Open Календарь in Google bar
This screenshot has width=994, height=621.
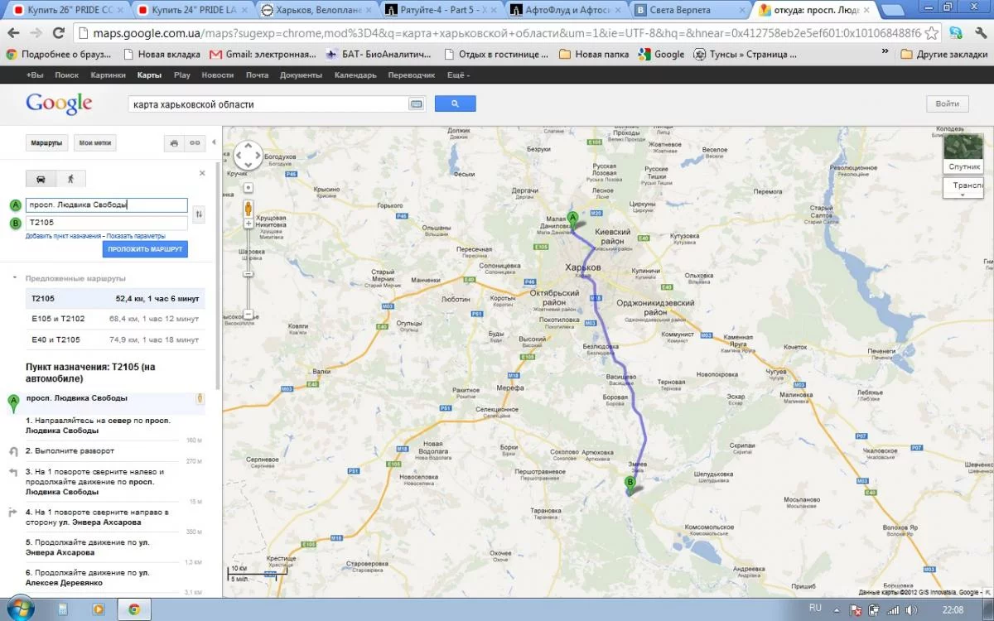point(355,75)
